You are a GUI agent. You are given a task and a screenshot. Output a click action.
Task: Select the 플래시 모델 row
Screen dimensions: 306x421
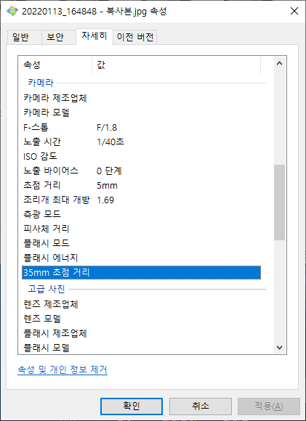141,348
